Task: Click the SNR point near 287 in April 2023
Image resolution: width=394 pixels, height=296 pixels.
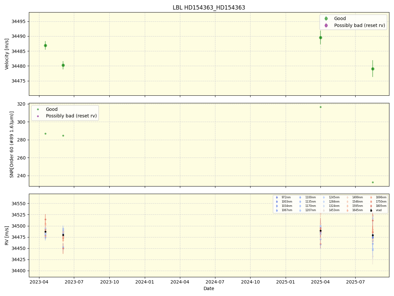Action: point(45,134)
